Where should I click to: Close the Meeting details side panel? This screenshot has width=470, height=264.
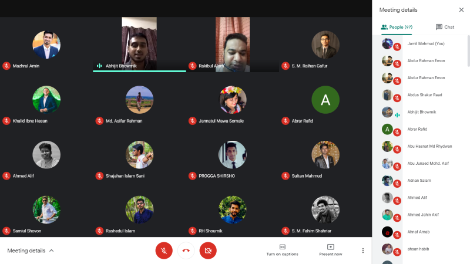point(461,10)
